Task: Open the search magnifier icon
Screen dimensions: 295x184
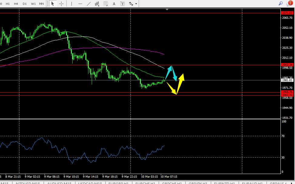Action: 281,4
